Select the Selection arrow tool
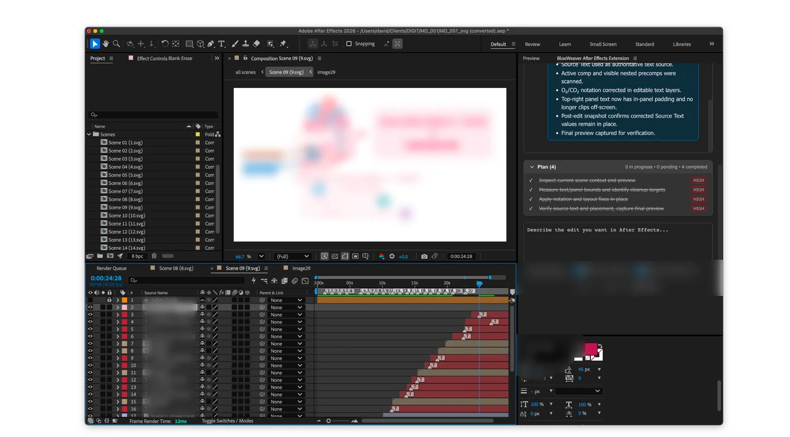Viewport: 790px width, 437px height. [95, 44]
